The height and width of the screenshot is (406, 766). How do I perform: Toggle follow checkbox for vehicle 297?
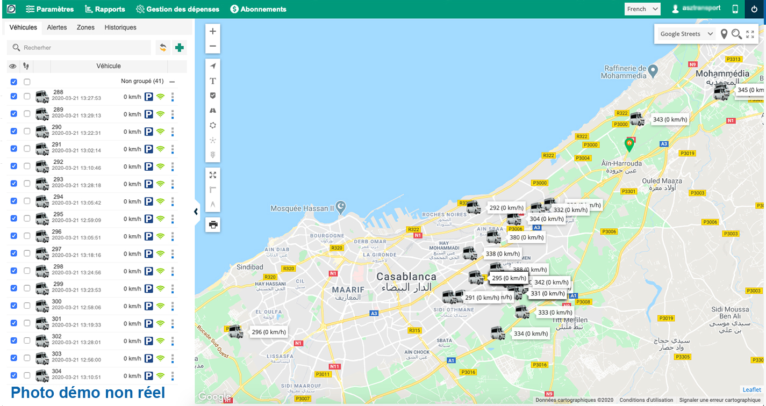click(27, 253)
